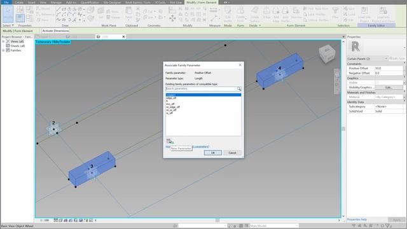Click the horizontal scrollbar of the view
The height and width of the screenshot is (229, 407).
click(217, 220)
